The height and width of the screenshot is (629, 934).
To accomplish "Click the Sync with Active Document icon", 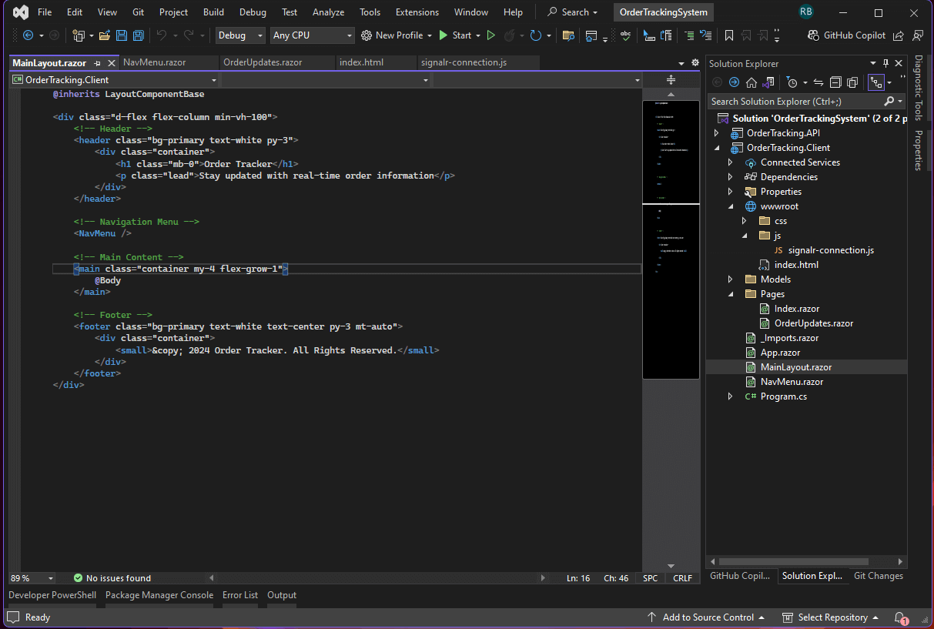I will point(819,82).
